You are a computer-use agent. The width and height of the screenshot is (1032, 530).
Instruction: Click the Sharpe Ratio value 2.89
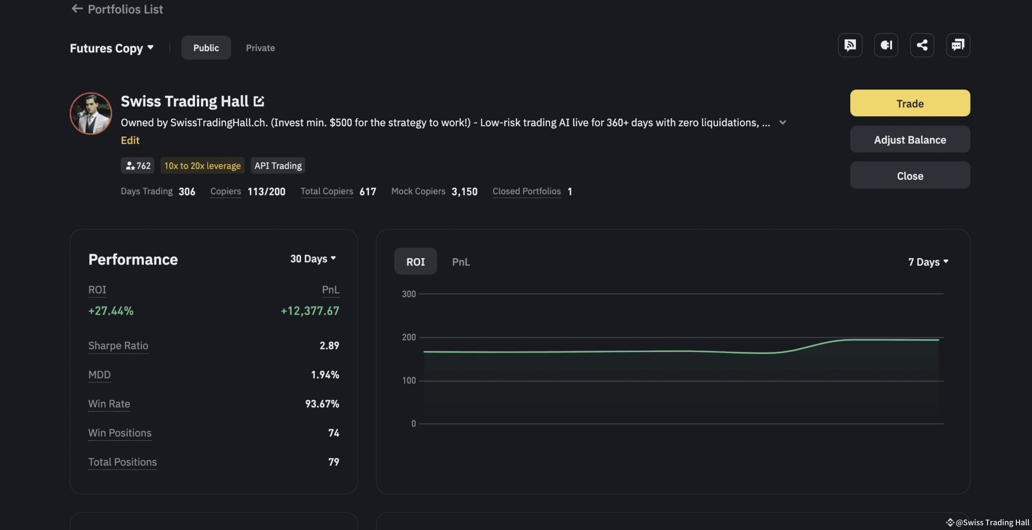coord(329,346)
